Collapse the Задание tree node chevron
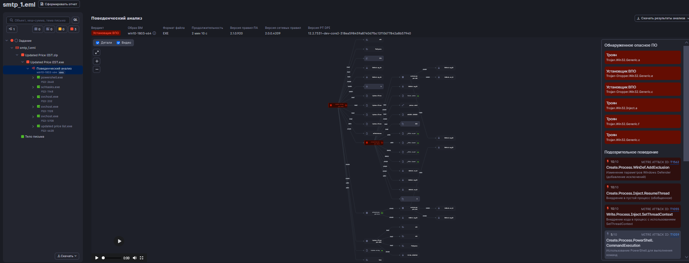 tap(7, 41)
